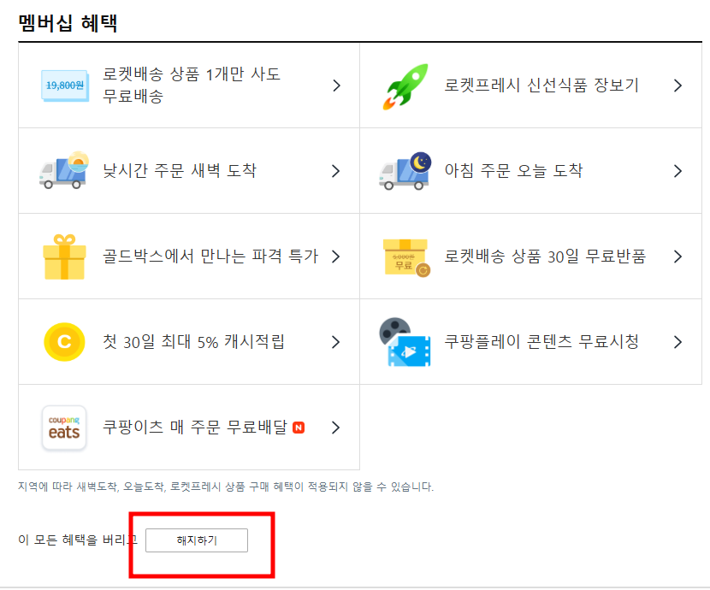710x590 pixels.
Task: Open the chevron for 로켓프레시 신선식품 장보기
Action: 677,86
